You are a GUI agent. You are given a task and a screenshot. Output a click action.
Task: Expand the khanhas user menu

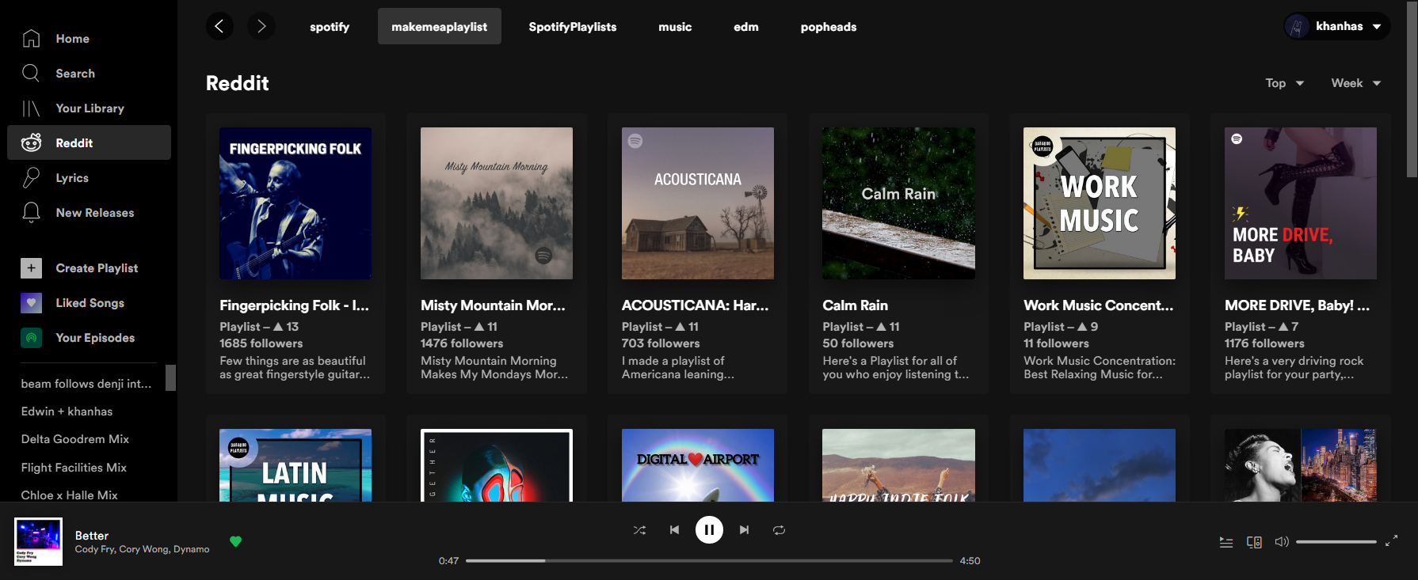(1337, 26)
